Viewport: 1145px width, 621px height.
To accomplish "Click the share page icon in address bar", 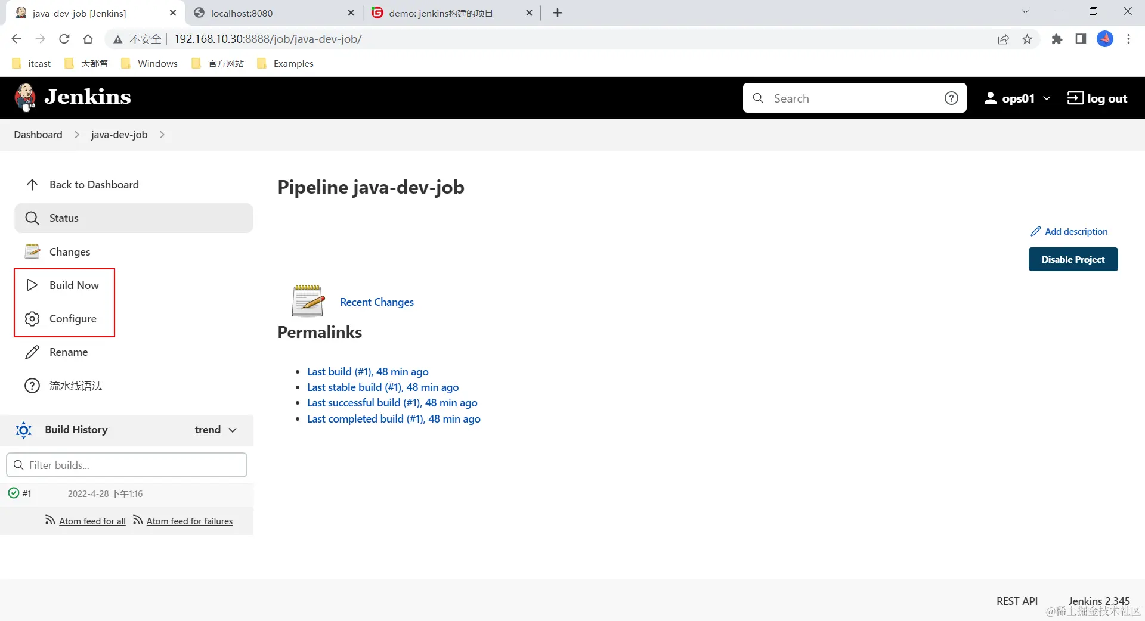I will point(1003,39).
